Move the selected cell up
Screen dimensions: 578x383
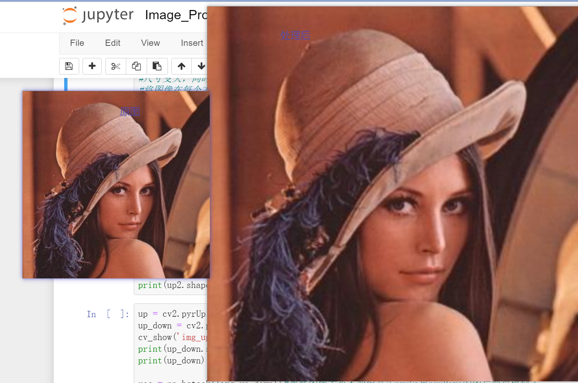[x=181, y=66]
